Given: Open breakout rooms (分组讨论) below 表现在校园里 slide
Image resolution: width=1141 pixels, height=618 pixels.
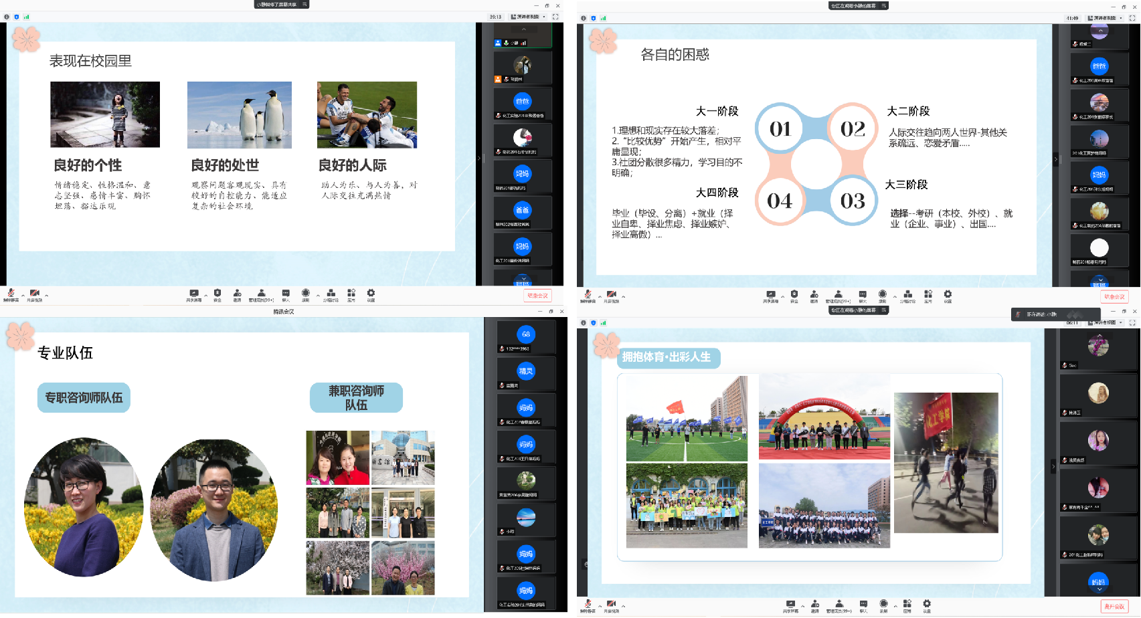Looking at the screenshot, I should click(331, 294).
